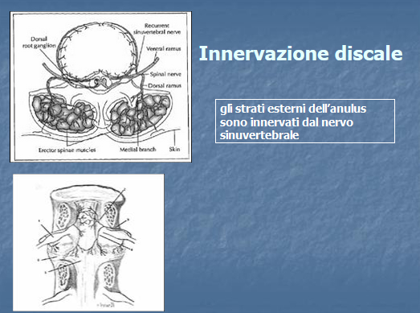This screenshot has width=420, height=313.
Task: Click the 'Dorsal root ganglion' label
Action: [39, 43]
